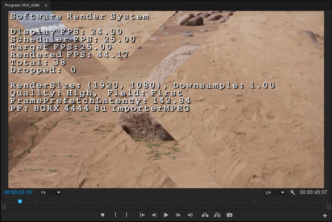Go to In point

(x=142, y=215)
